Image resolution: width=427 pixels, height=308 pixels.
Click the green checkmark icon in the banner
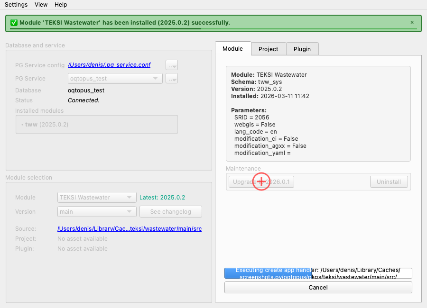(x=14, y=22)
